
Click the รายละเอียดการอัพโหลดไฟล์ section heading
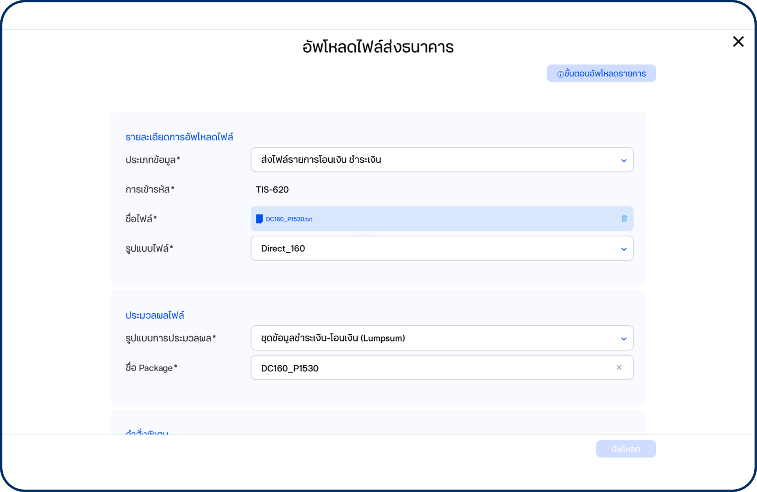coord(179,136)
